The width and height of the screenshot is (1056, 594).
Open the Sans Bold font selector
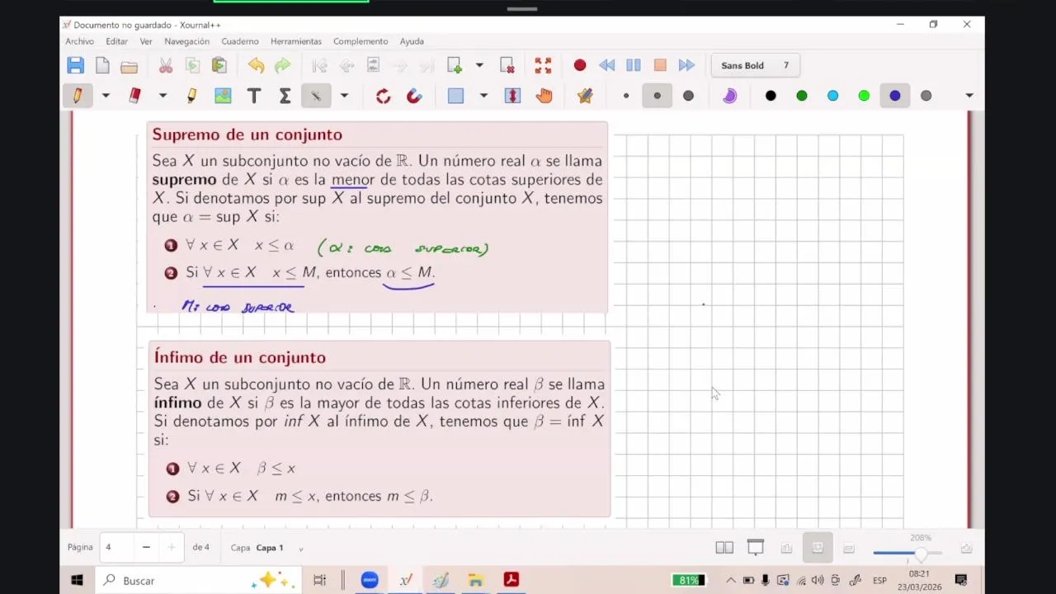pos(755,65)
